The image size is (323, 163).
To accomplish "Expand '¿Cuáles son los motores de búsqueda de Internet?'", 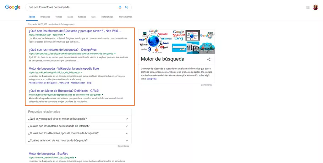I will click(x=78, y=126).
